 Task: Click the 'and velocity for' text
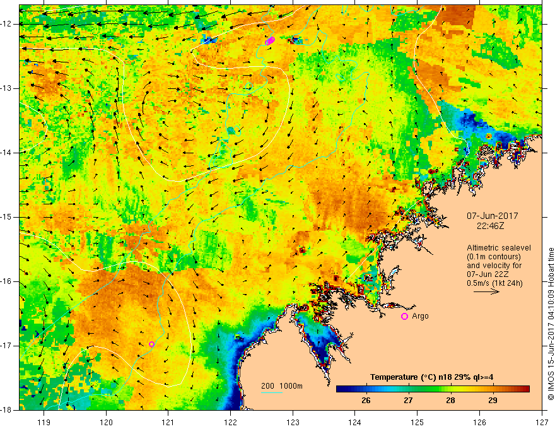coord(494,266)
